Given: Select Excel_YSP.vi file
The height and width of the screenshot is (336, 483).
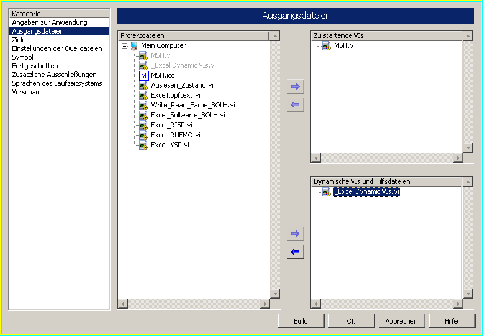Looking at the screenshot, I should coord(170,145).
